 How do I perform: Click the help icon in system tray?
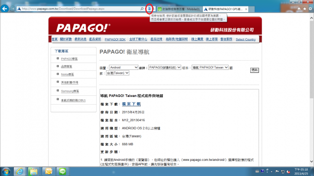262,171
